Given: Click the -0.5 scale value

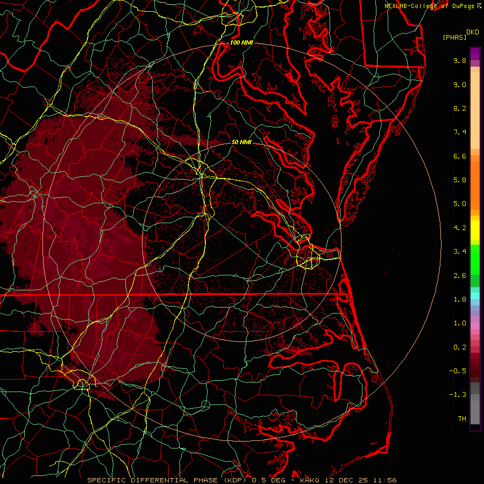Looking at the screenshot, I should (458, 371).
